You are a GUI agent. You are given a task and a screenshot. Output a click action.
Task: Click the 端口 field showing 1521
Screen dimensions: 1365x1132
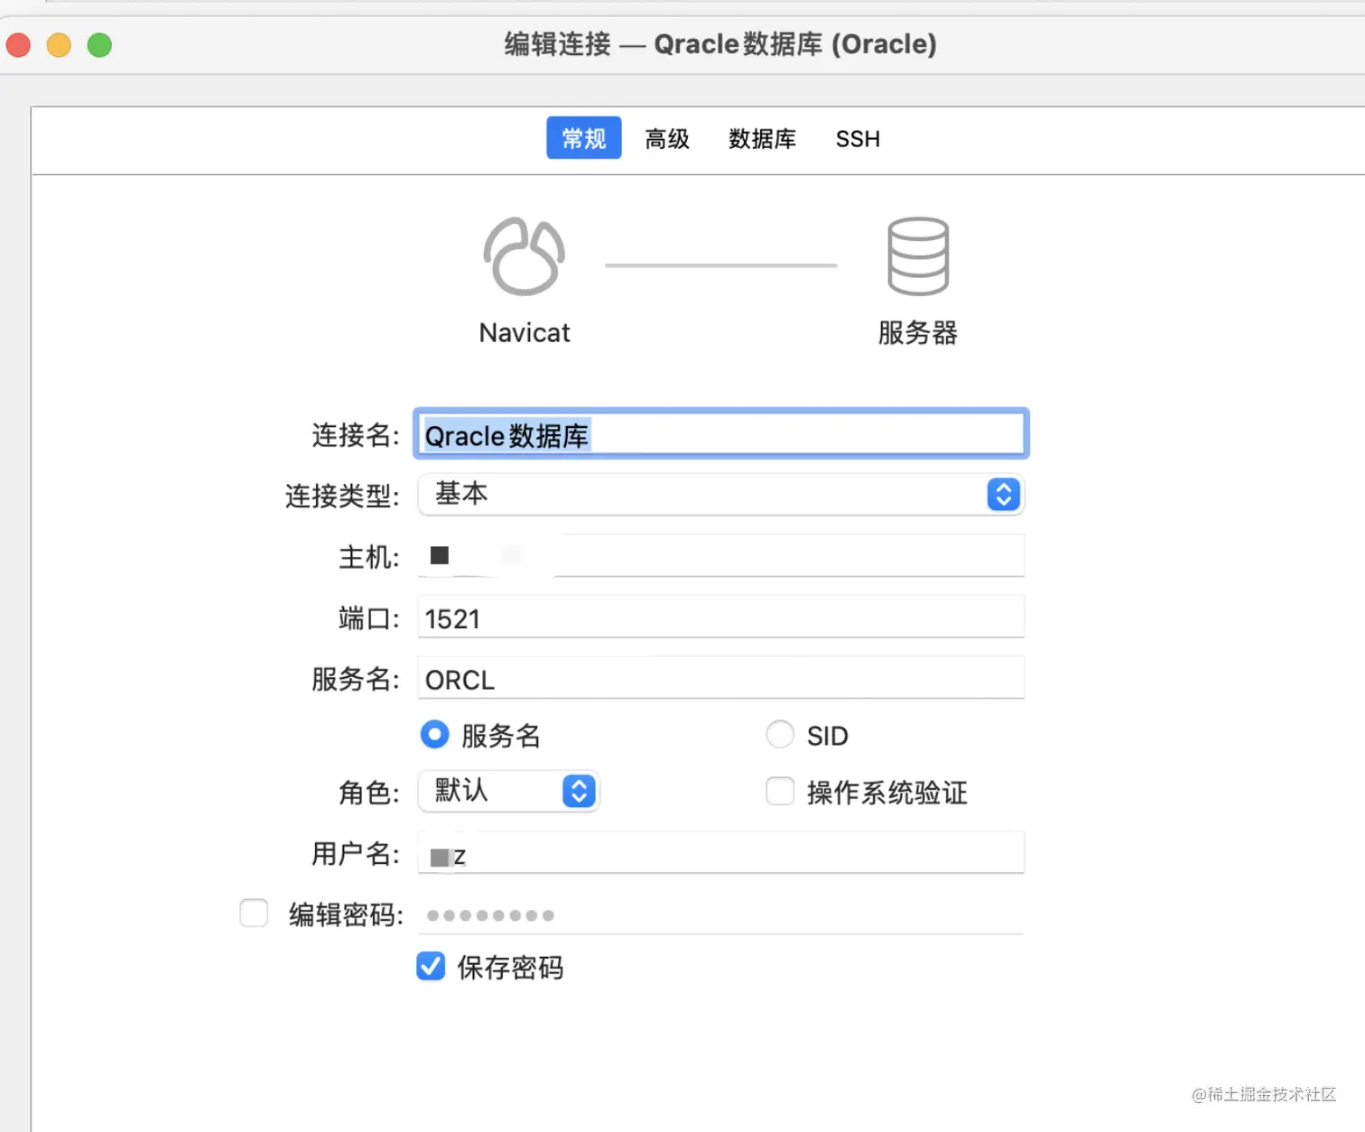tap(721, 617)
